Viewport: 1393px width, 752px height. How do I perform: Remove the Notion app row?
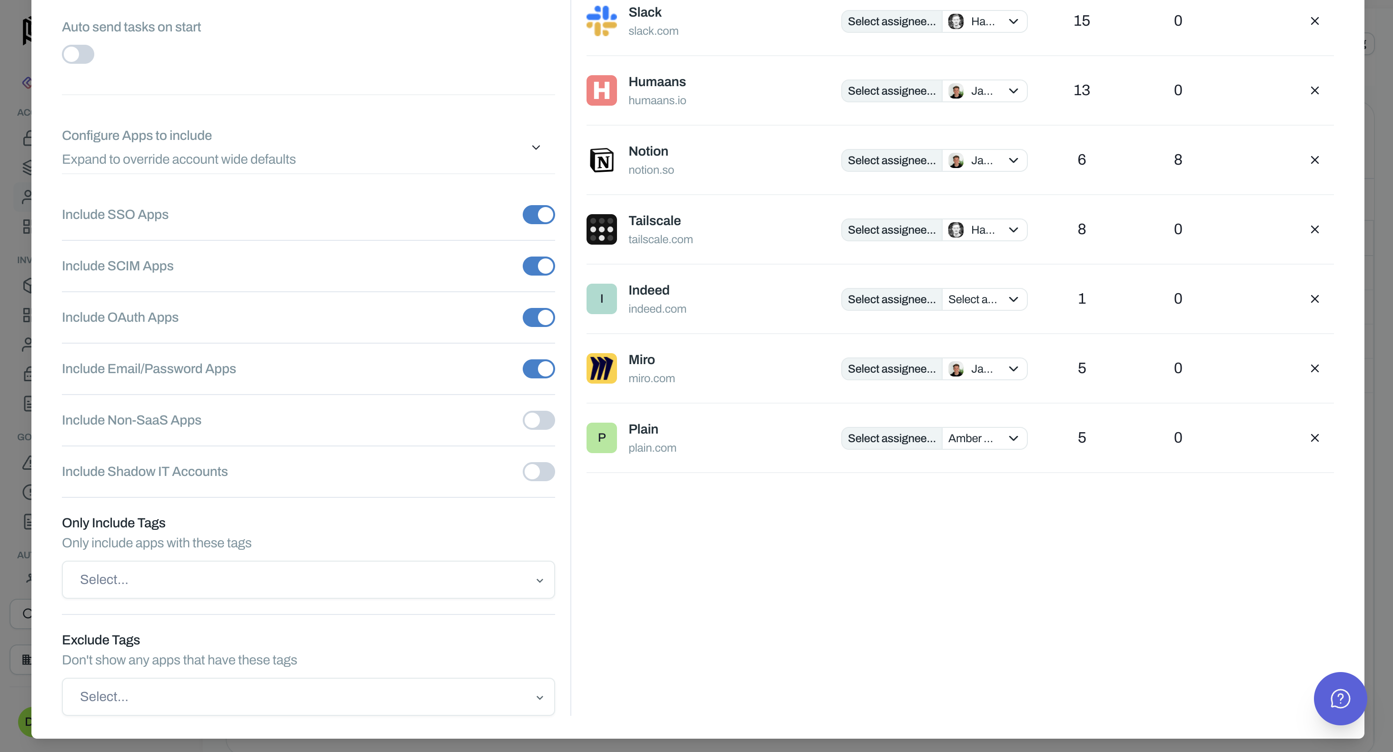(x=1314, y=160)
